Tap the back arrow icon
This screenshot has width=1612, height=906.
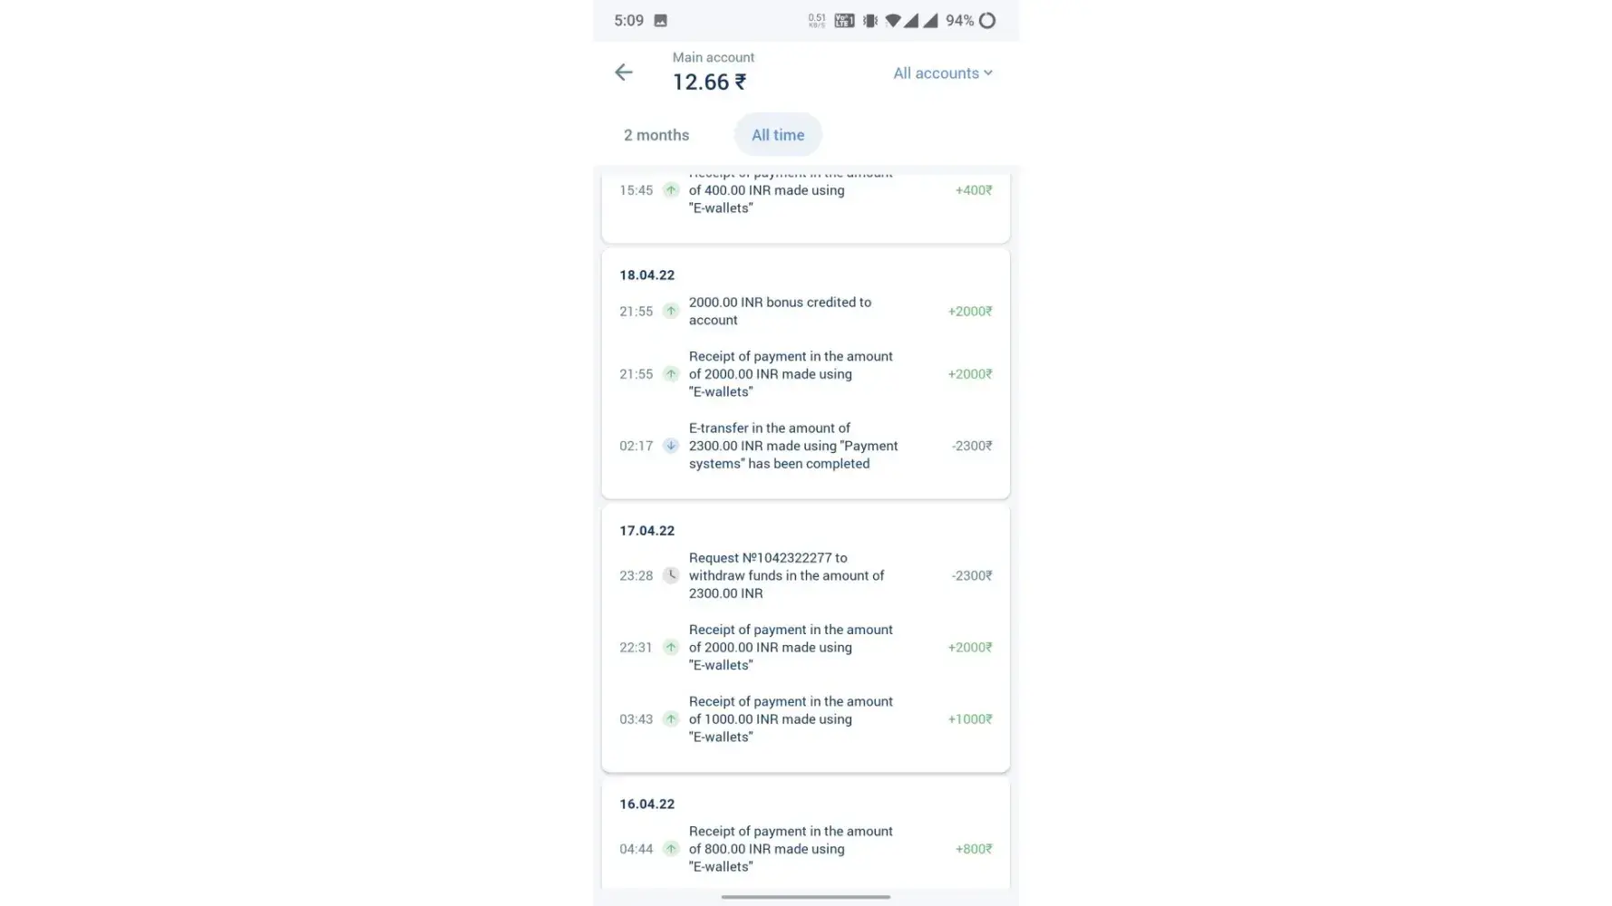(x=624, y=72)
